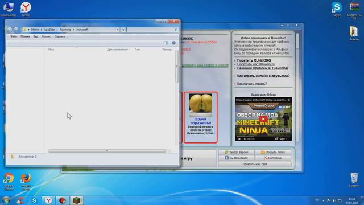364x205 pixels.
Task: Expand the chevron after AppData in path
Action: point(57,30)
